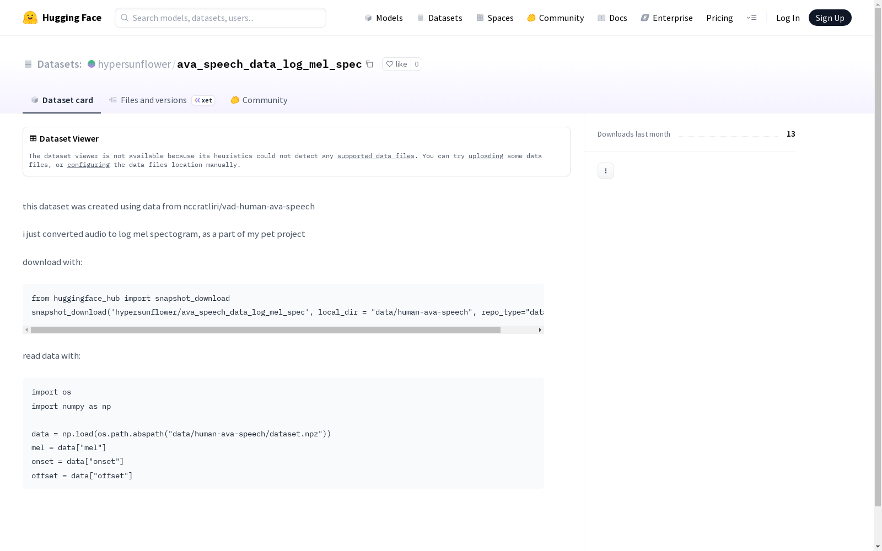The width and height of the screenshot is (882, 551).
Task: Click the like button
Action: coord(396,64)
